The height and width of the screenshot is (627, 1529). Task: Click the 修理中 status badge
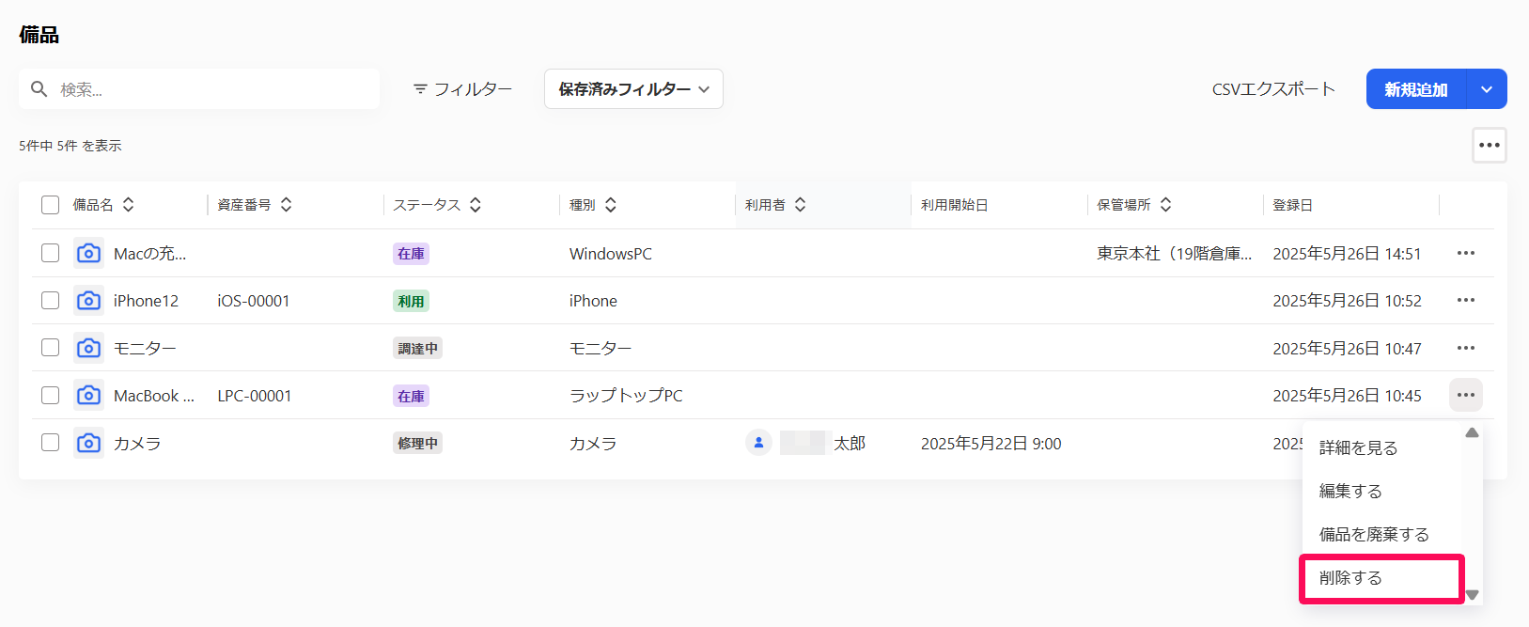(417, 444)
